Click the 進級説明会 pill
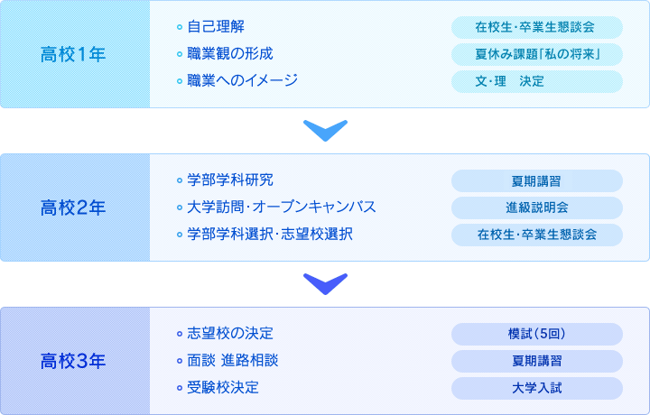Screen dimensions: 650x415 click(x=537, y=207)
